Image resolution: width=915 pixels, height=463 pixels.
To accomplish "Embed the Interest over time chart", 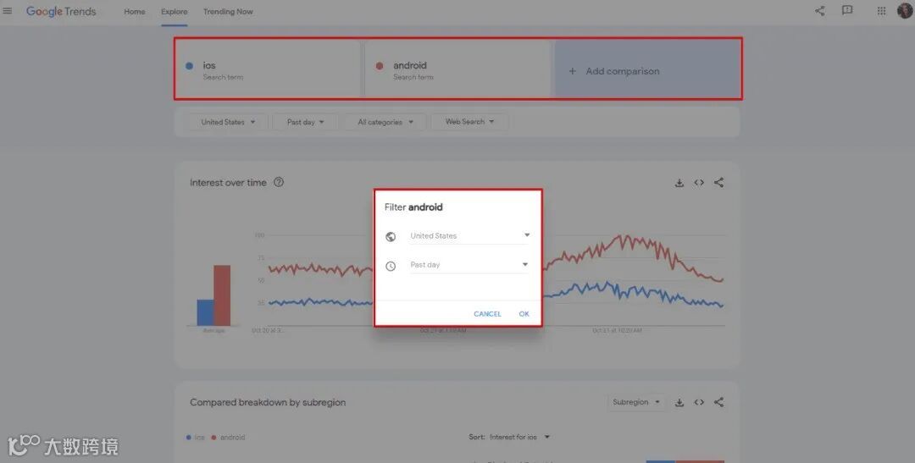I will [x=699, y=183].
